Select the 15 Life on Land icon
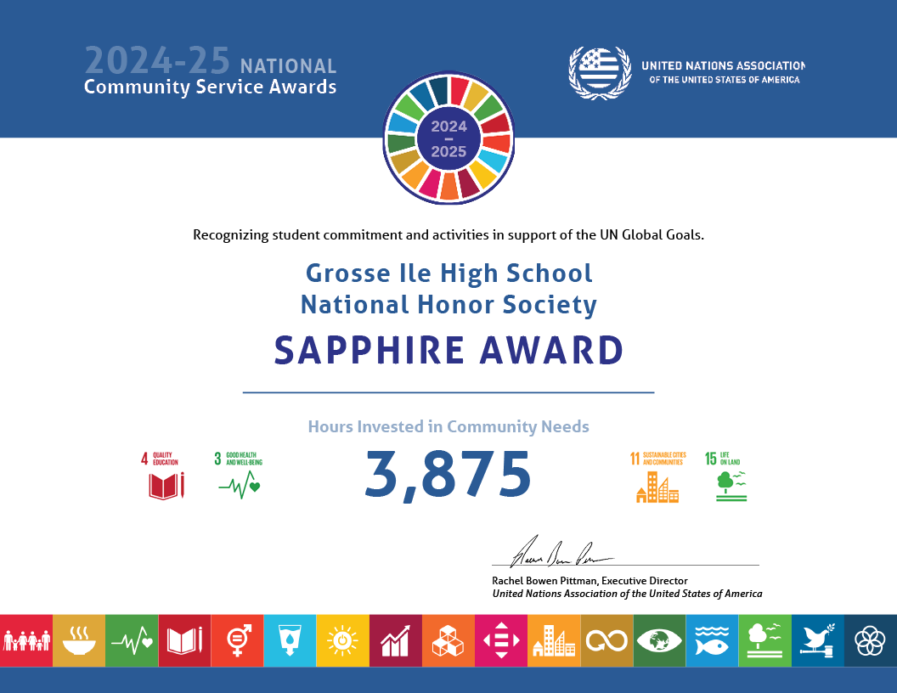Image resolution: width=897 pixels, height=693 pixels. pos(726,477)
